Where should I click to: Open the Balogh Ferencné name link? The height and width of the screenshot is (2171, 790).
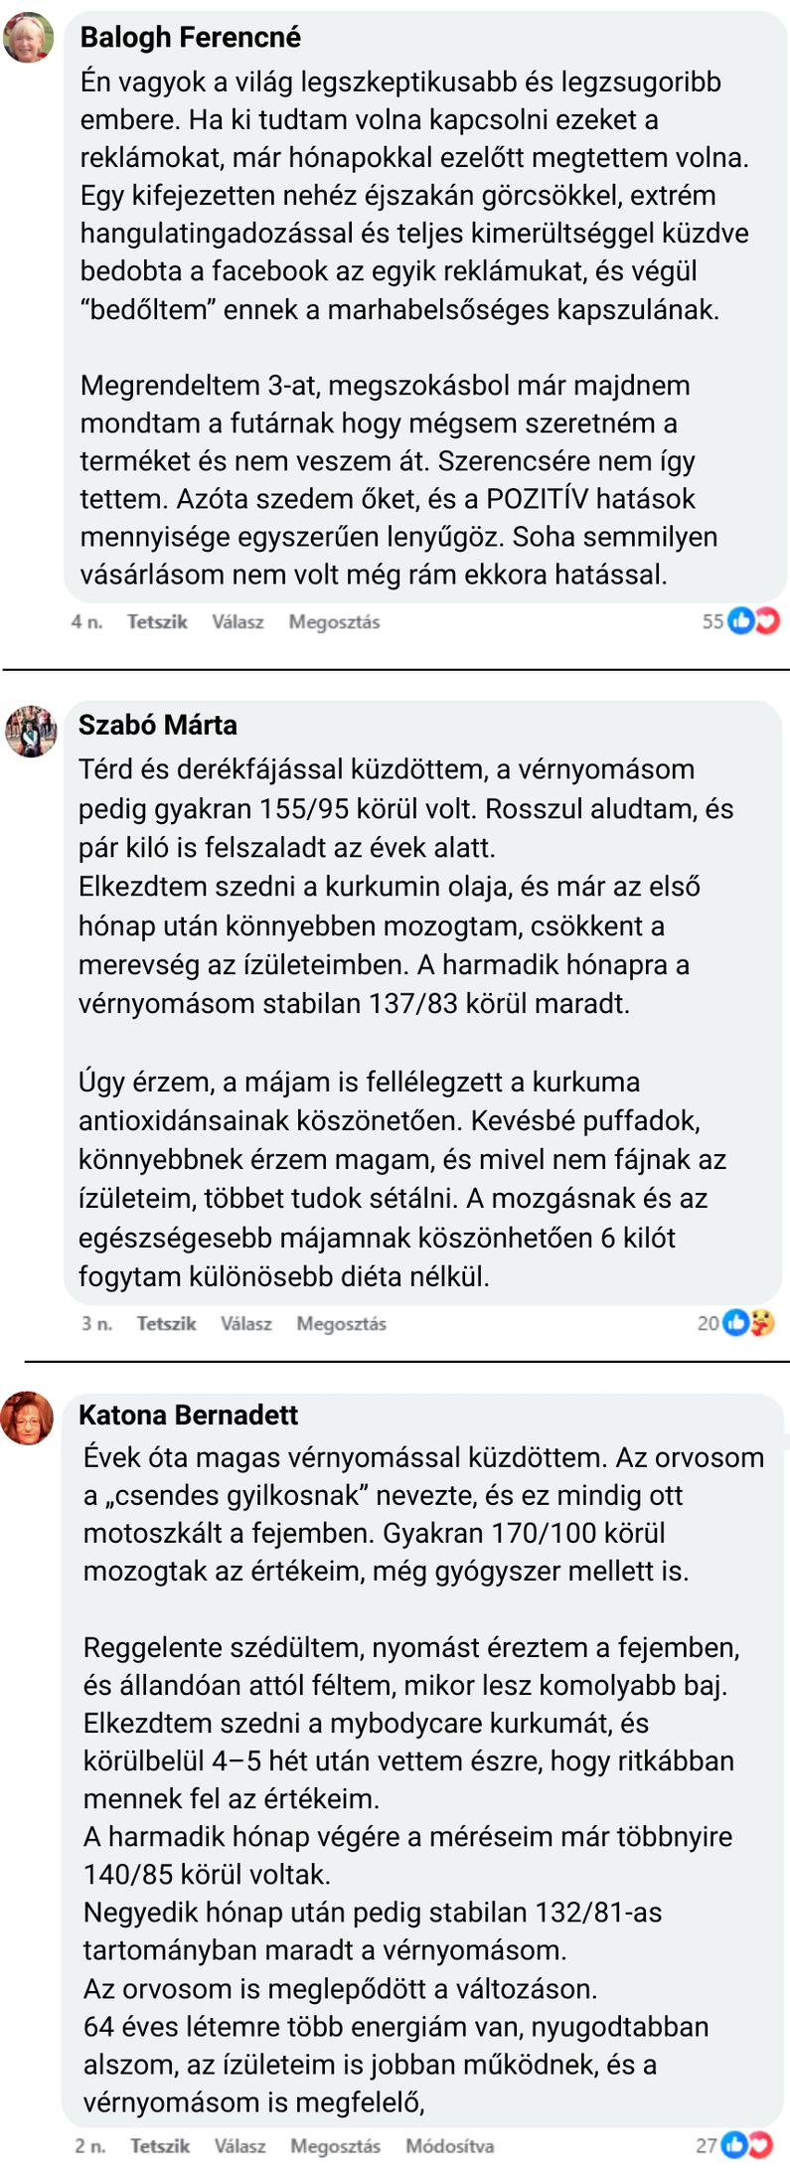coord(190,38)
